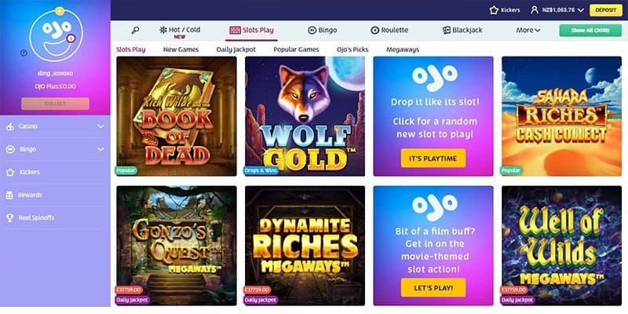Open the Kickers star icon in header
The height and width of the screenshot is (314, 628).
coord(494,10)
